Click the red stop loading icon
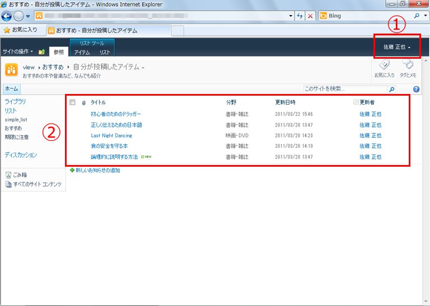Image resolution: width=430 pixels, height=306 pixels. [310, 16]
